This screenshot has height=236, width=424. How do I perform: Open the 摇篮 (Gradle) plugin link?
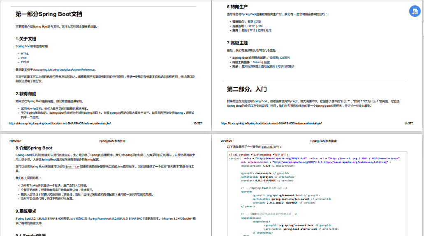(x=266, y=62)
